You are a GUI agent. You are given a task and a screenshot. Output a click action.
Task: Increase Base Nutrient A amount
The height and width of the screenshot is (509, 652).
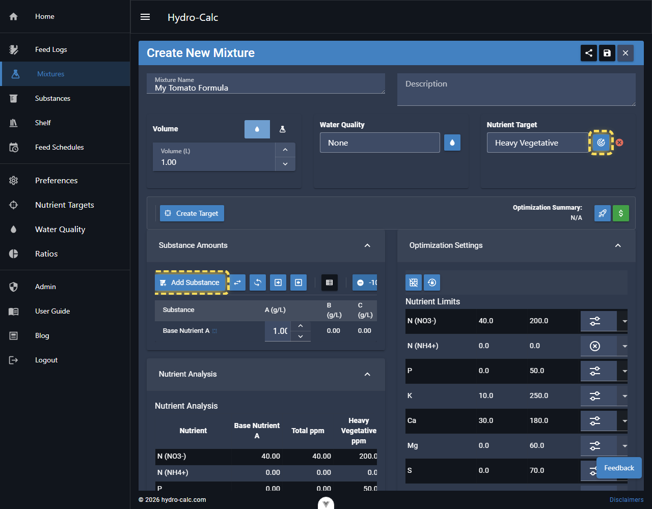pyautogui.click(x=301, y=326)
